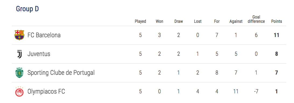
Task: Click Olympiacos's -7 goal difference value
Action: point(256,91)
